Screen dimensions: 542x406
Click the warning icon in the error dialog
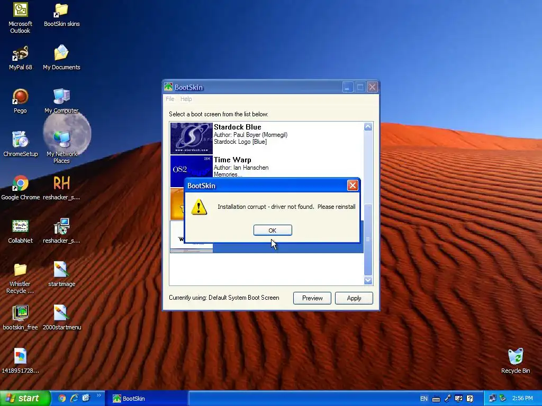pos(199,207)
